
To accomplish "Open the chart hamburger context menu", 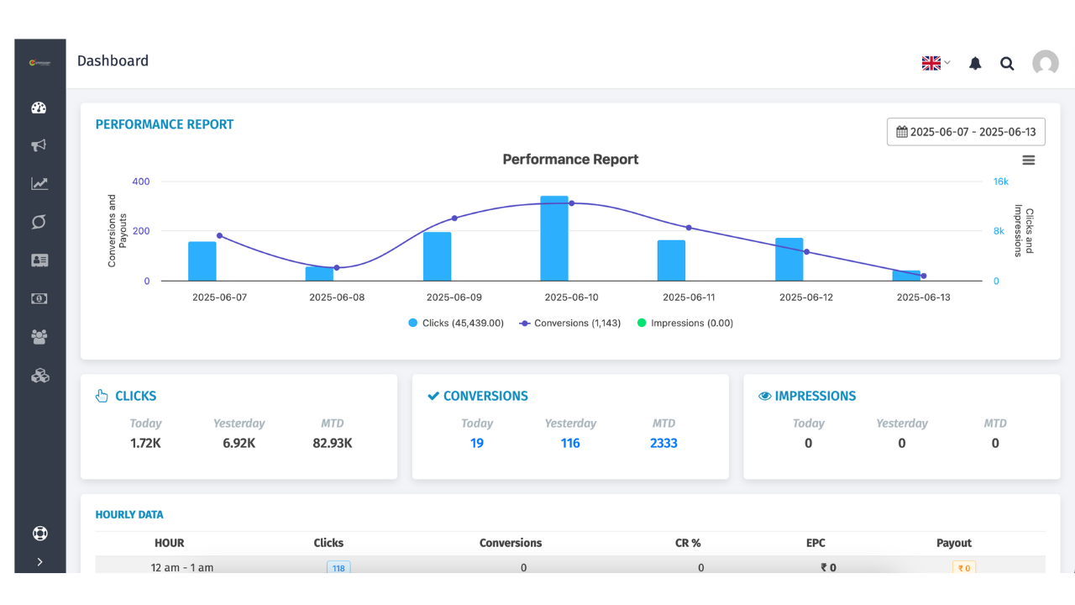I will tap(1028, 160).
